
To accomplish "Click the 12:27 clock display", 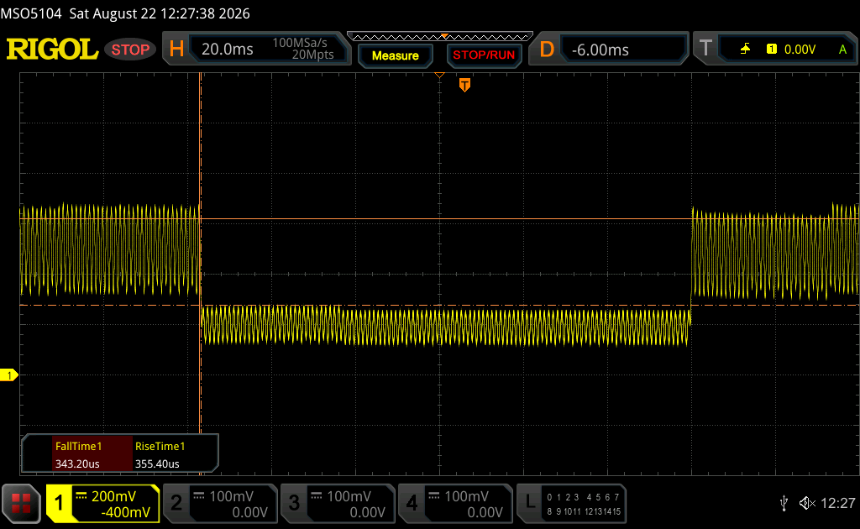I will 837,503.
